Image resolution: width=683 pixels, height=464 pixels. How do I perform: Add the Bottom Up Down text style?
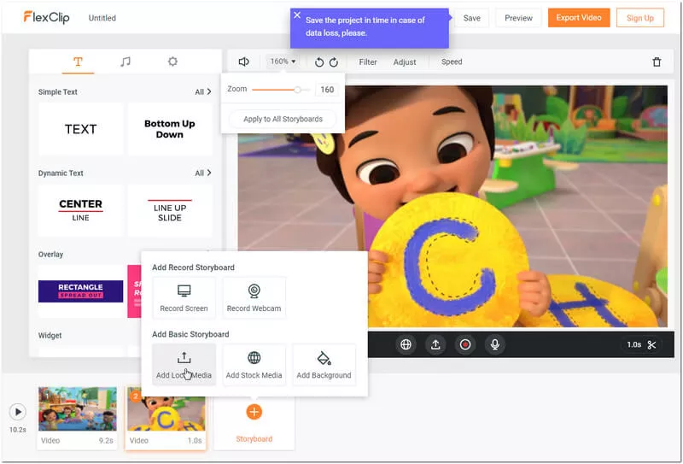pyautogui.click(x=169, y=129)
